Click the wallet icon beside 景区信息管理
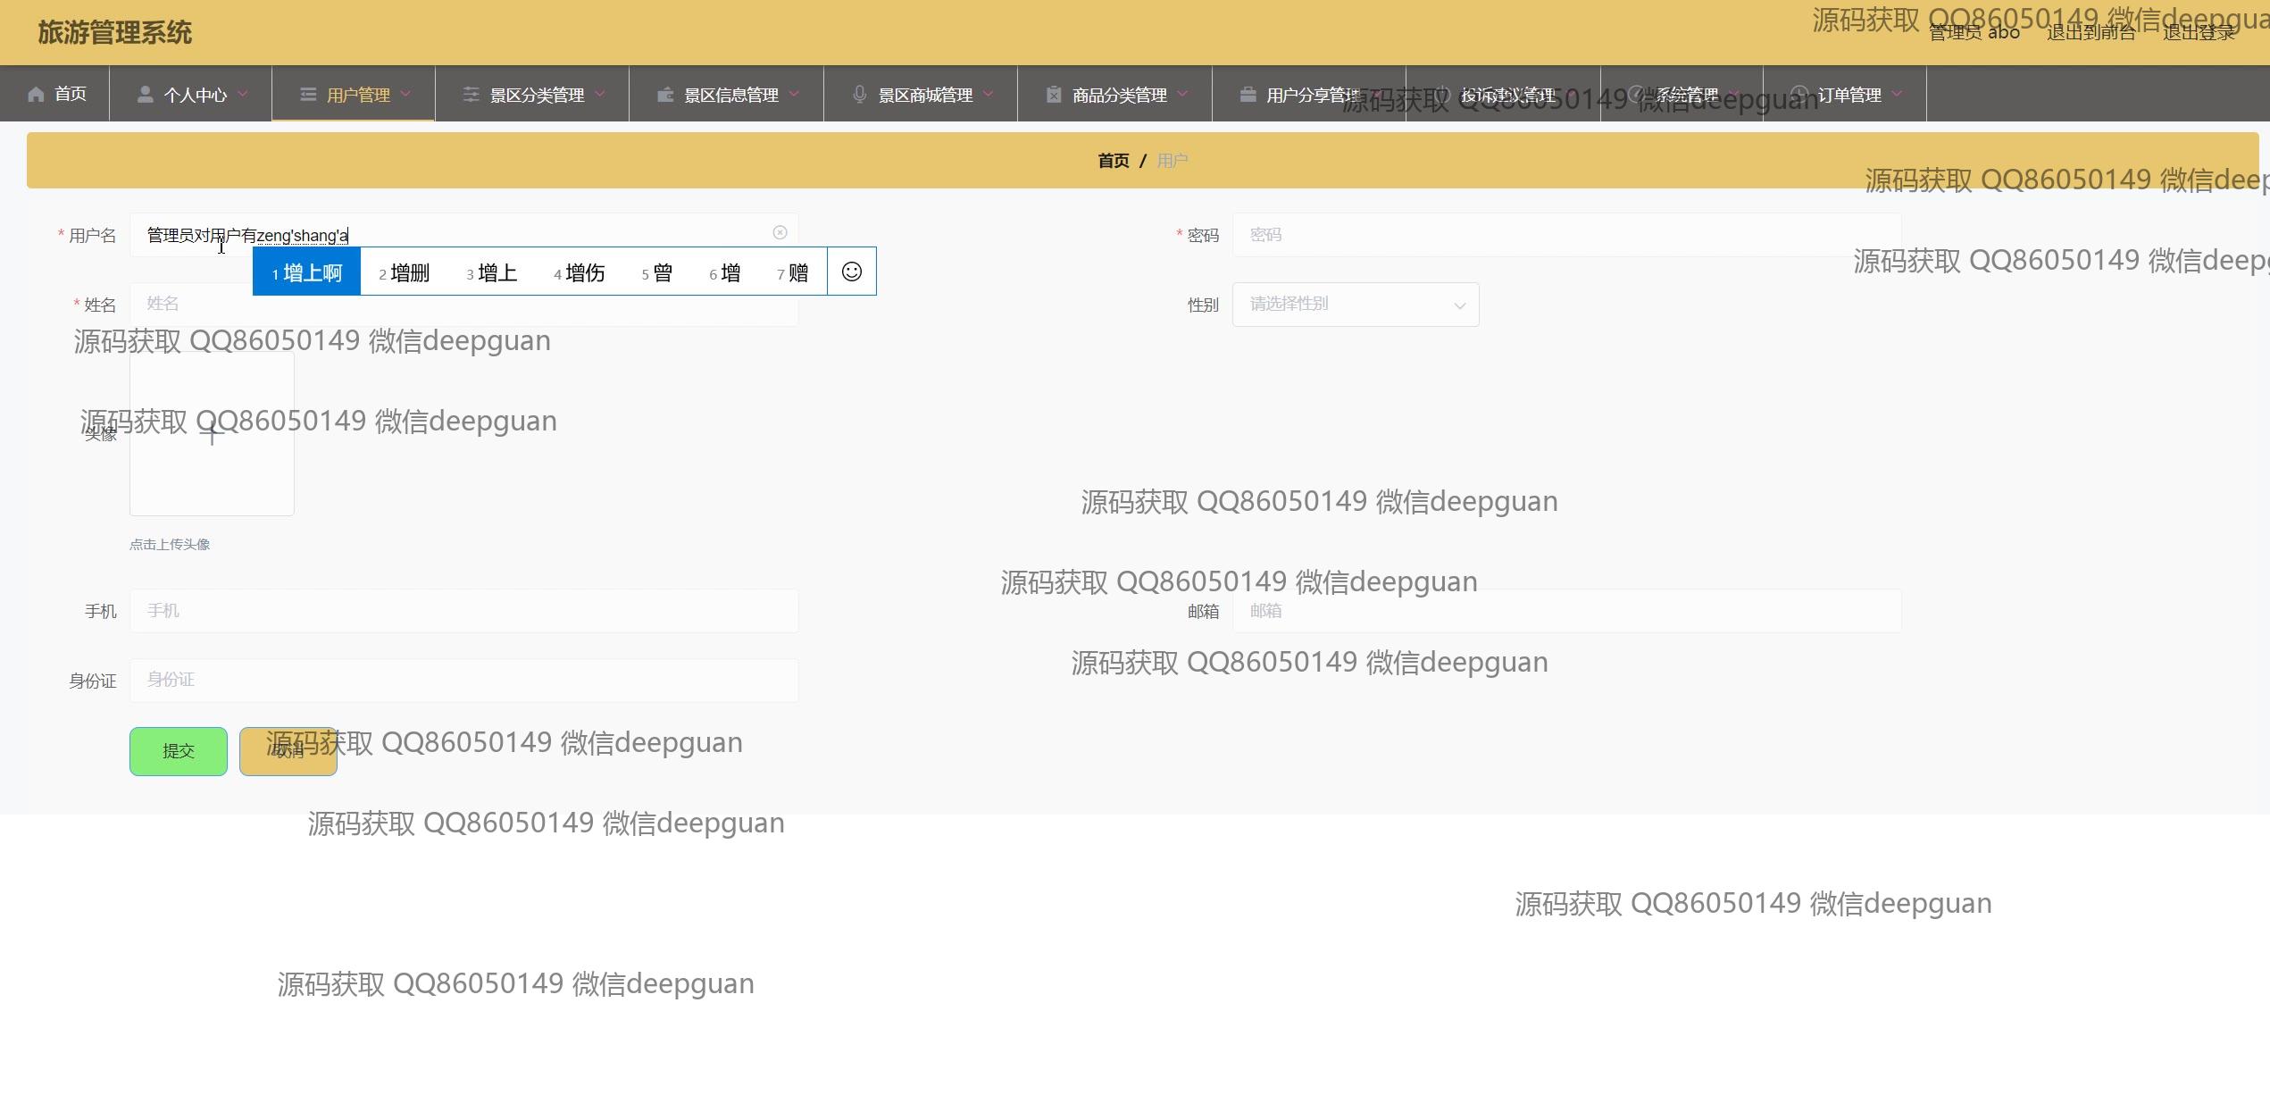Viewport: 2270px width, 1120px height. (x=665, y=94)
